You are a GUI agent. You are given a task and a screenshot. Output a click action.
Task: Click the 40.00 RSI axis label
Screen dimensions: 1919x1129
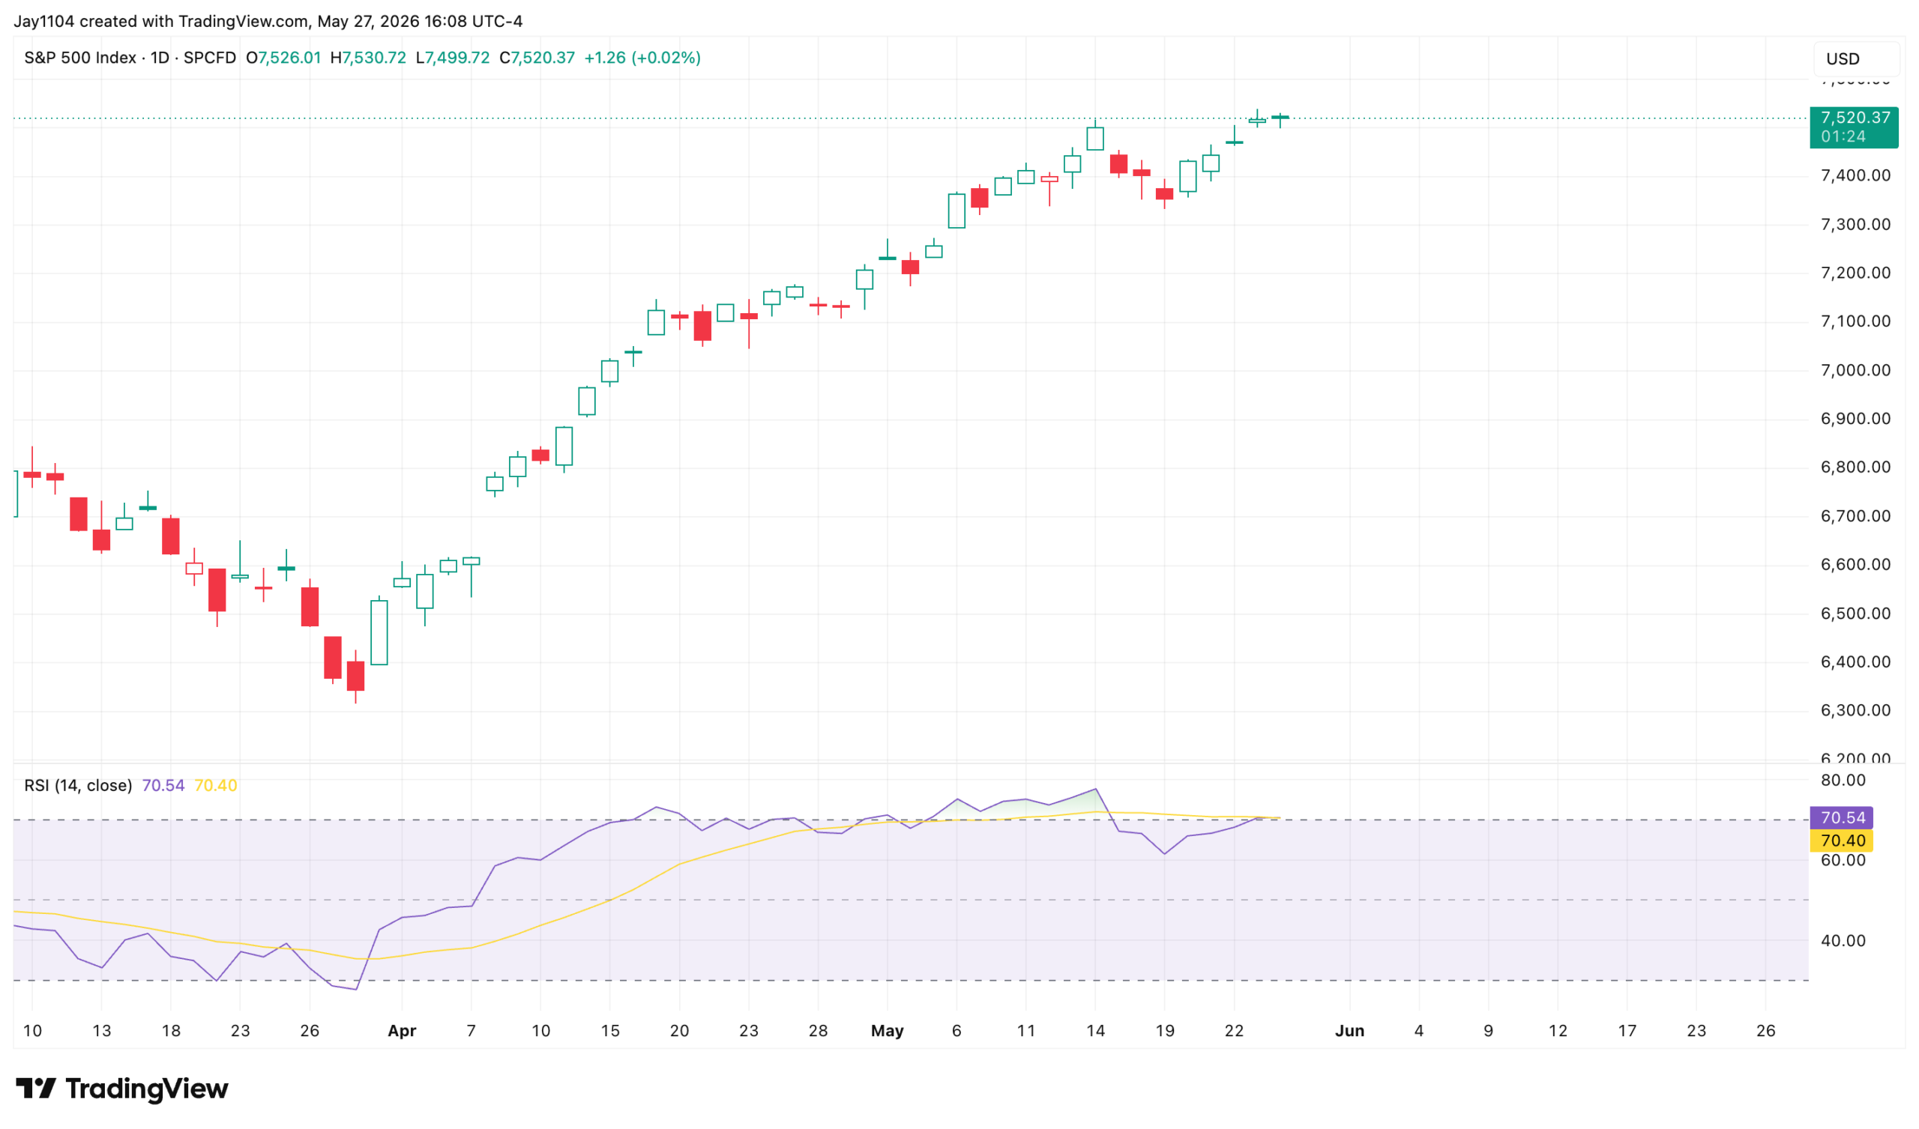tap(1843, 941)
